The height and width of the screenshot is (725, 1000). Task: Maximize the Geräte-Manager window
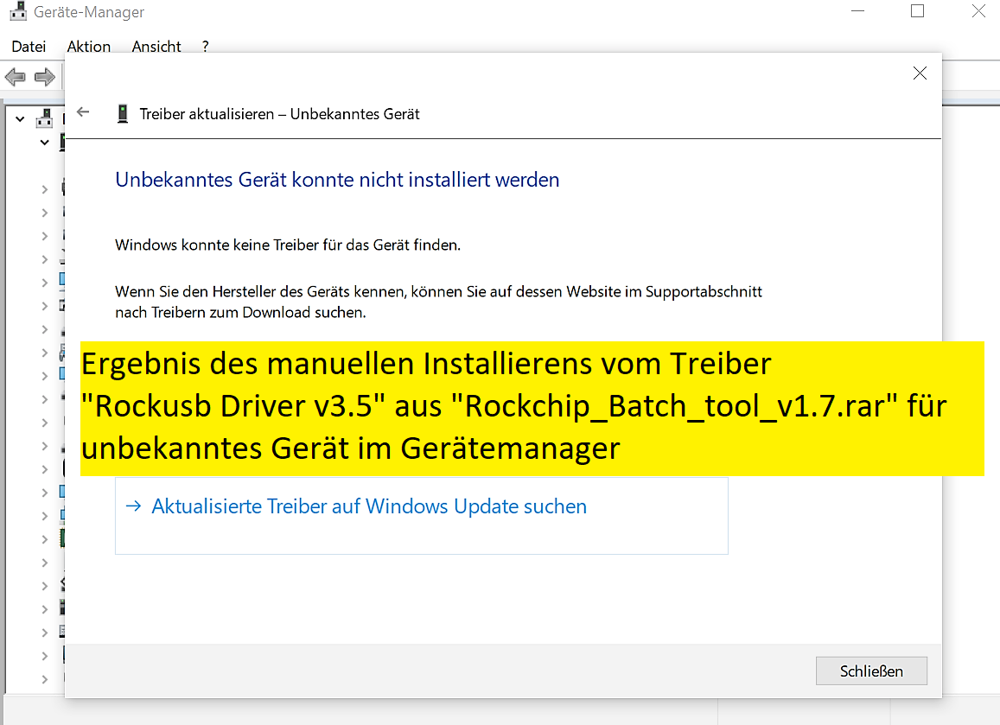(917, 11)
